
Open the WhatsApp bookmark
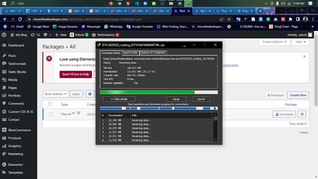[113, 26]
